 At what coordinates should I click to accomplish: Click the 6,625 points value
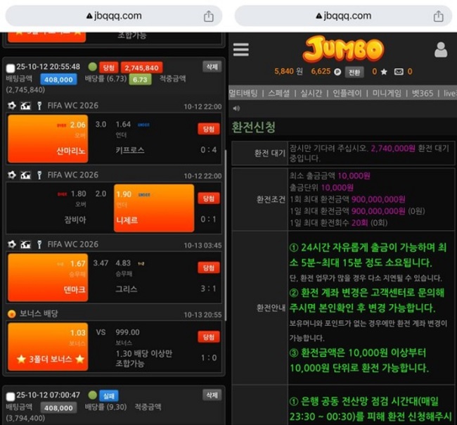click(x=321, y=72)
